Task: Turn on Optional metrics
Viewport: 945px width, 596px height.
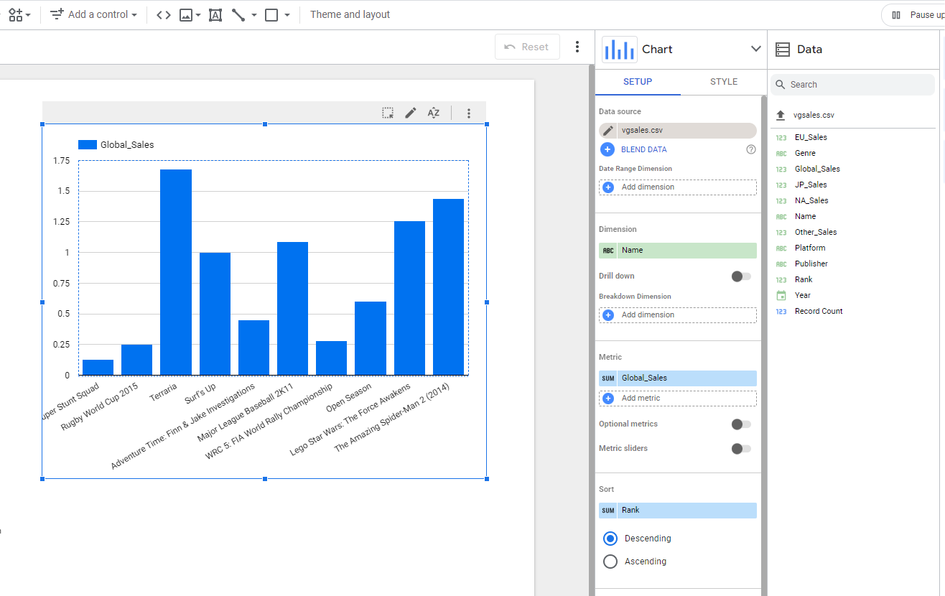Action: pos(741,424)
